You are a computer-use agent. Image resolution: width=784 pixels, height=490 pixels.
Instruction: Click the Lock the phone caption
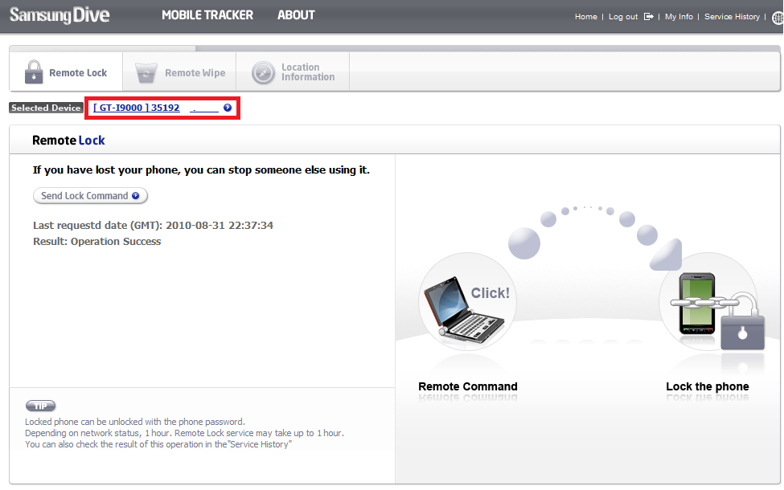point(708,386)
